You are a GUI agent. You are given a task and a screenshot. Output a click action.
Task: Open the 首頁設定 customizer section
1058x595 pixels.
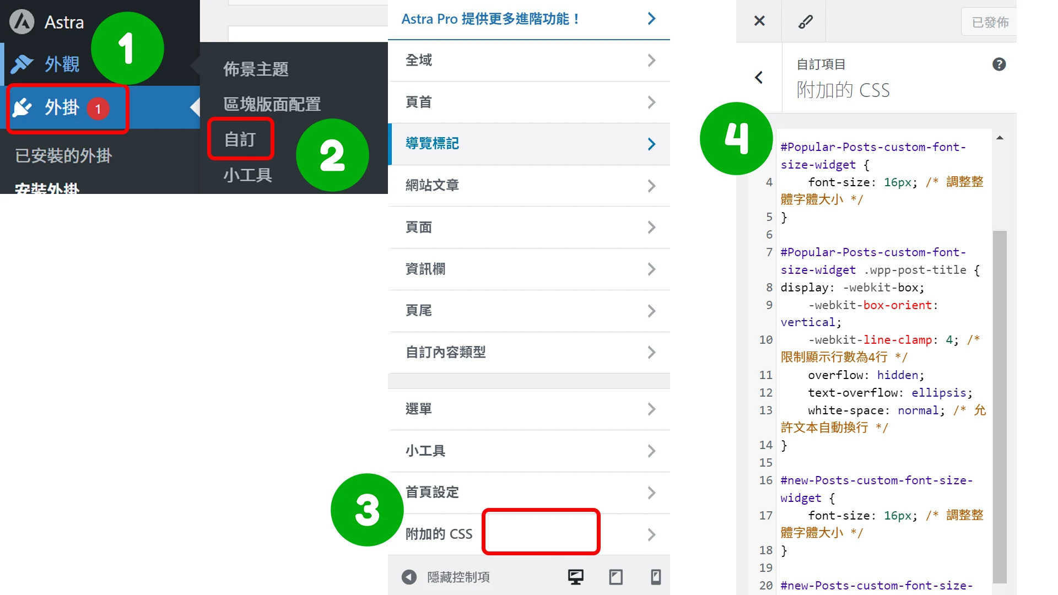tap(529, 493)
